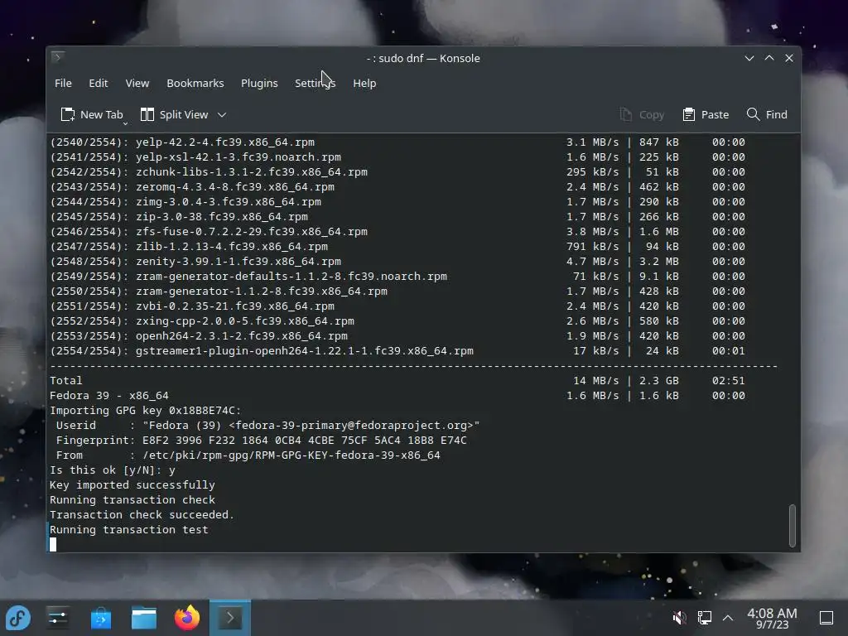Open the Fedora application launcher

coord(18,618)
